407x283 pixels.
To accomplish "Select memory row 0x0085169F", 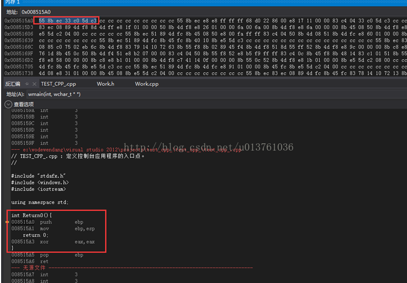I will click(x=205, y=54).
